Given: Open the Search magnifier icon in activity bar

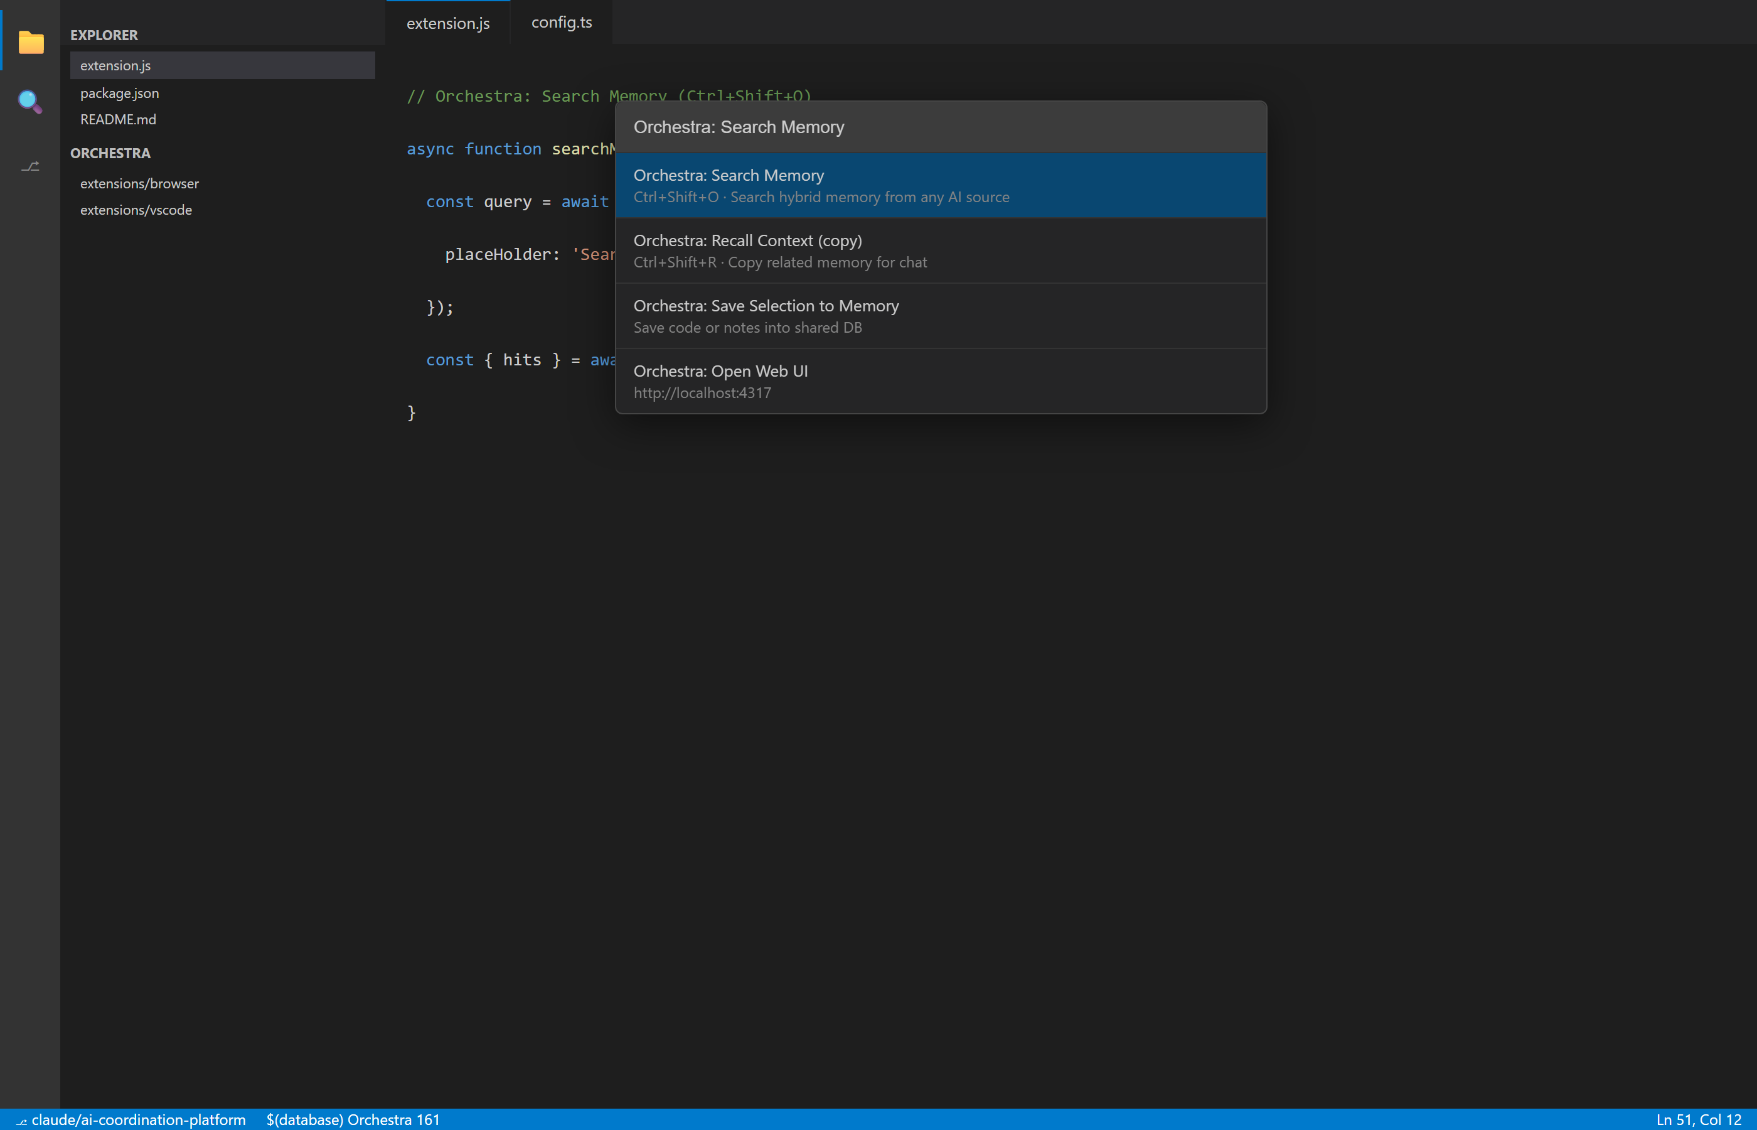Looking at the screenshot, I should tap(29, 102).
